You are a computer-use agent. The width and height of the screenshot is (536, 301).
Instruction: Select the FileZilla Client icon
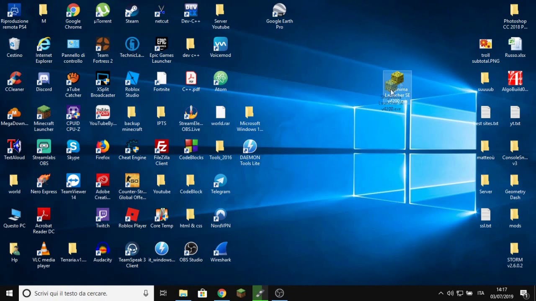click(x=162, y=153)
